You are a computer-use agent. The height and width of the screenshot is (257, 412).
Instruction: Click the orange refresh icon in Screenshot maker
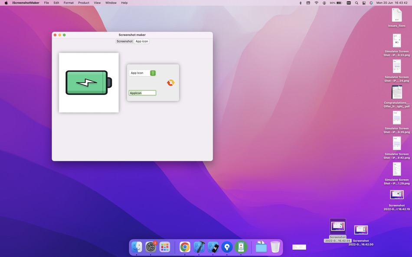(170, 82)
